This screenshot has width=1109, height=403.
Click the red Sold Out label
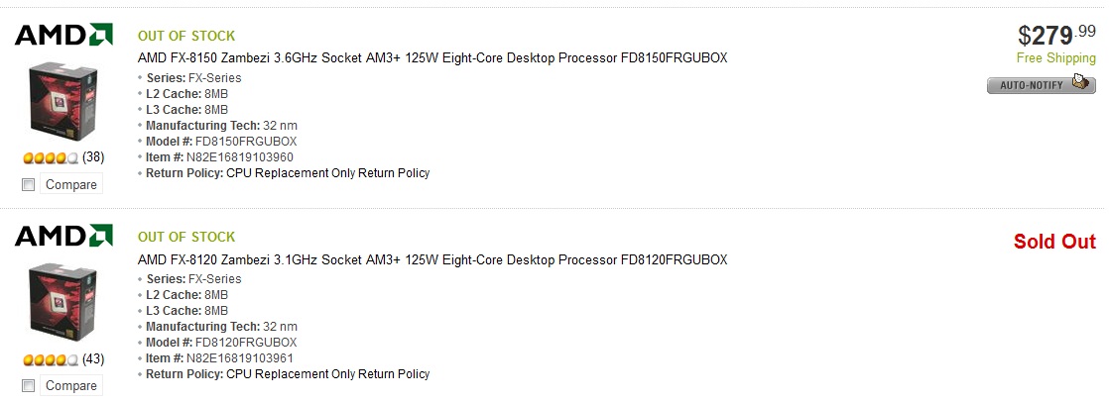tap(1054, 242)
